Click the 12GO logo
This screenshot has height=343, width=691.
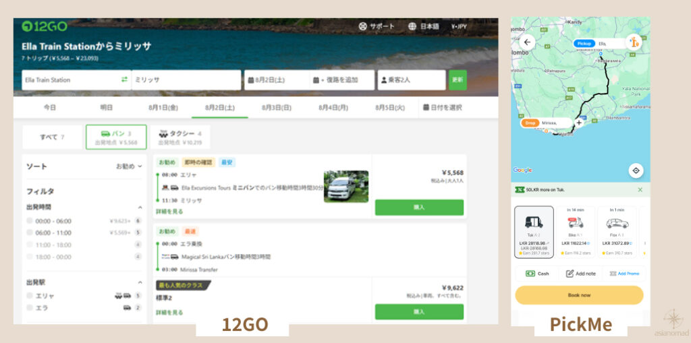click(x=45, y=26)
